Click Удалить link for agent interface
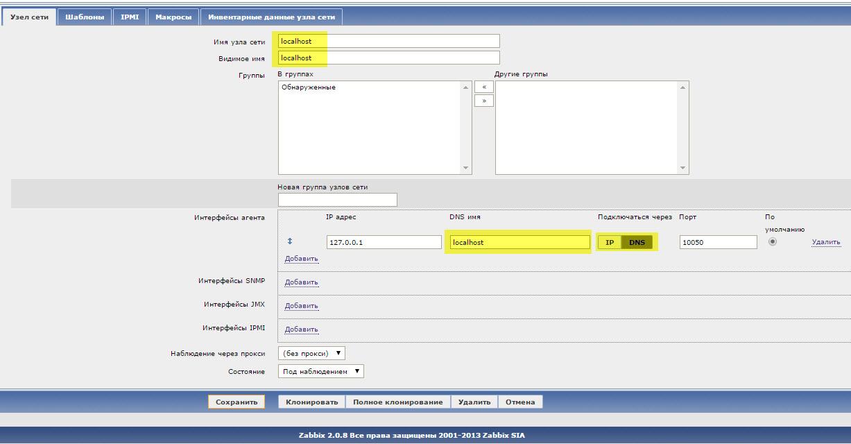This screenshot has width=851, height=444. [x=826, y=242]
